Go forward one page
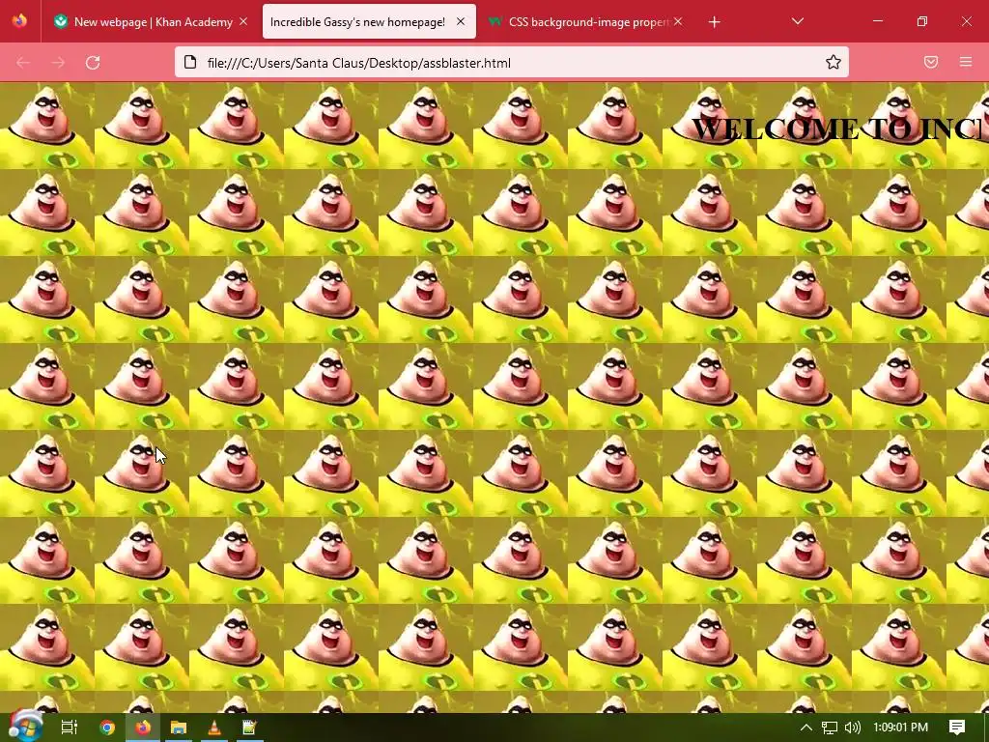 58,63
